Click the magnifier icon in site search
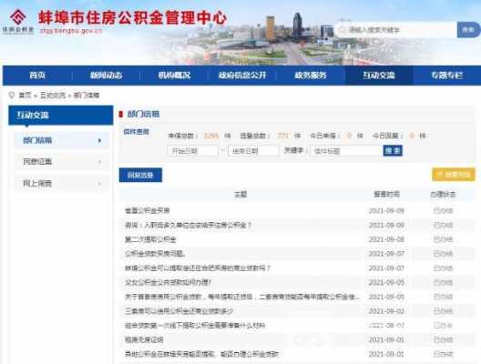481x364 pixels. coord(342,30)
